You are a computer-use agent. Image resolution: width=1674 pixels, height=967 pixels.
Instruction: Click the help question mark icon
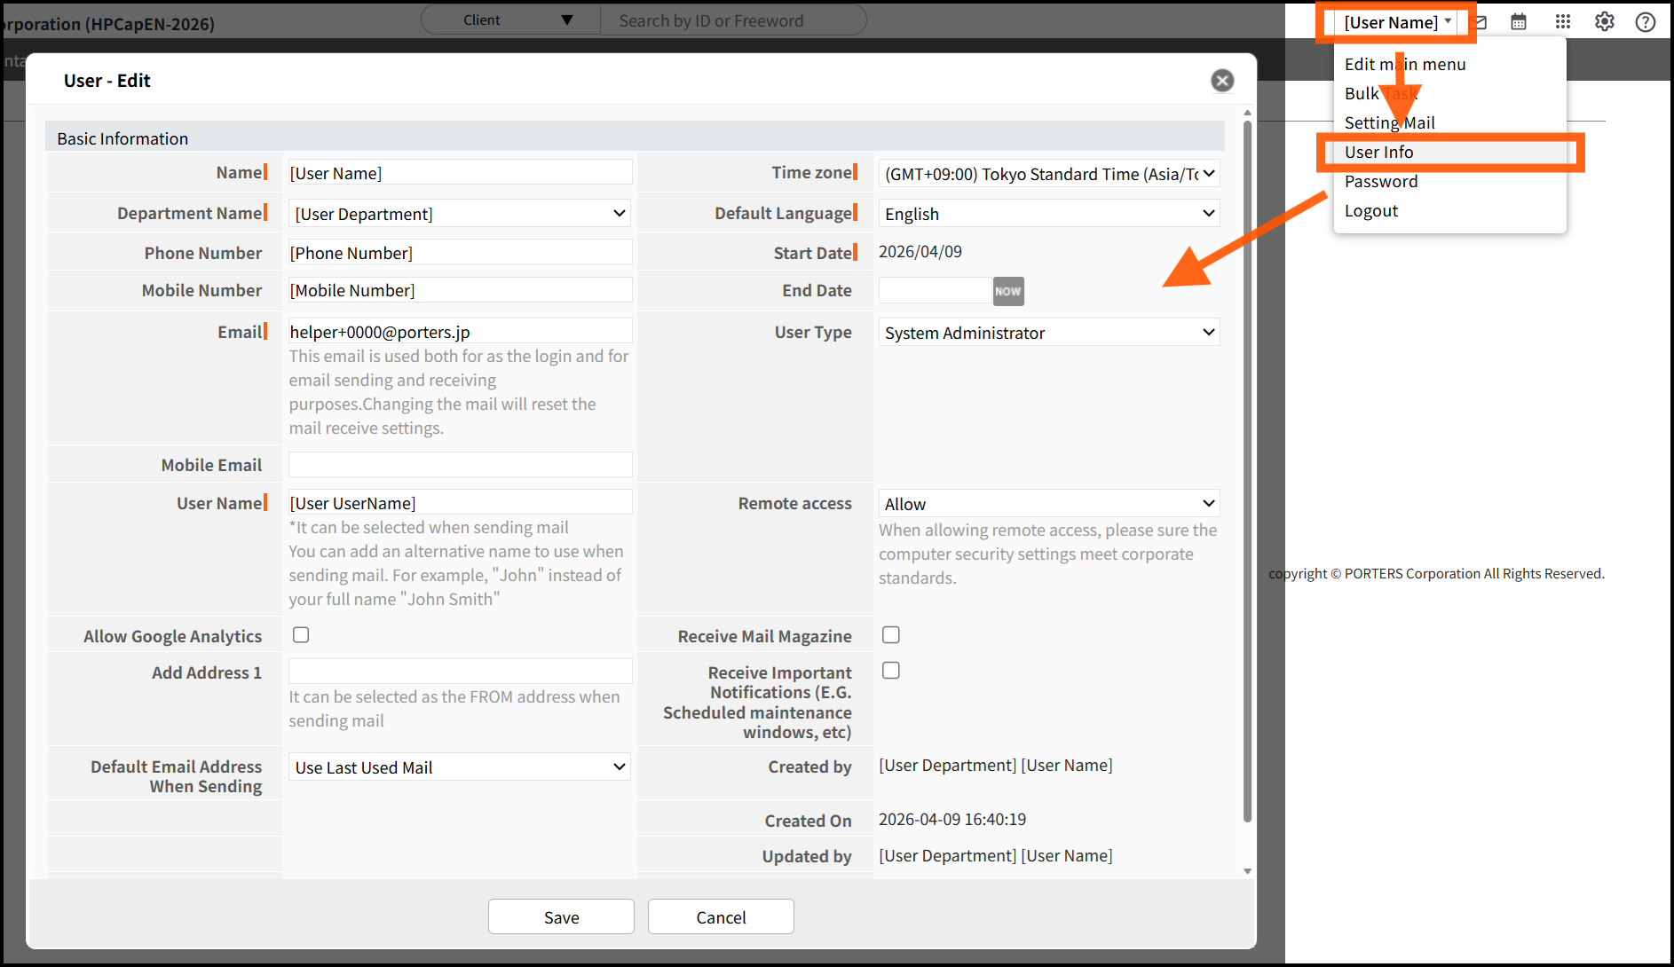click(1645, 22)
